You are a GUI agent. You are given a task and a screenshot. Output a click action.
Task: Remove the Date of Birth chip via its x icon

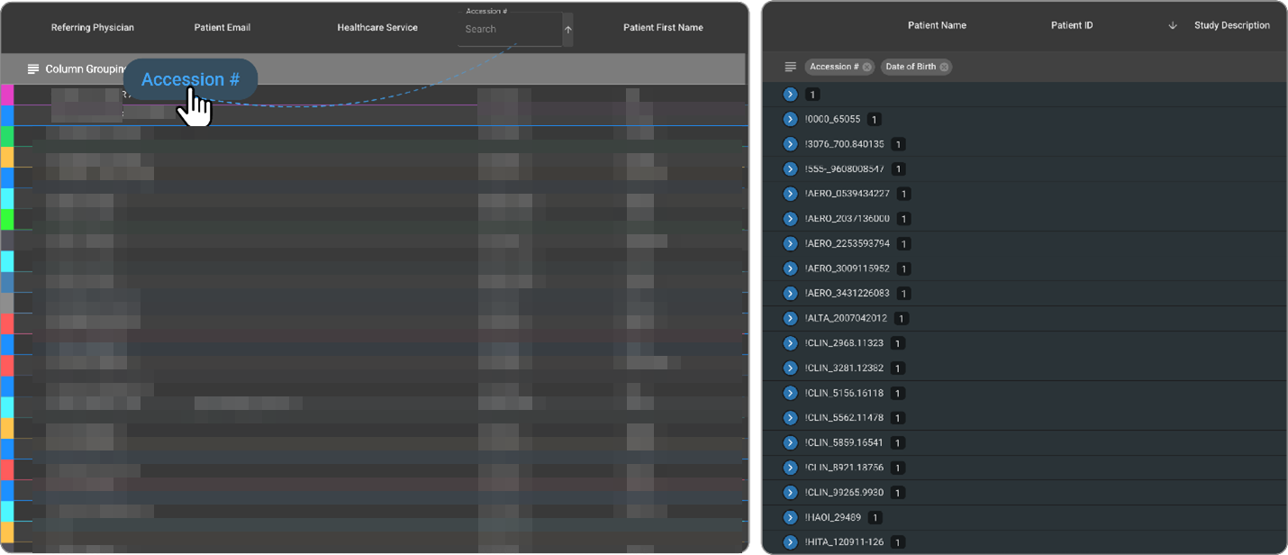click(x=943, y=66)
